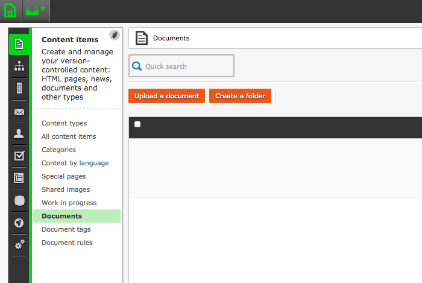This screenshot has height=283, width=422.
Task: Click the magnifier icon in Quick search
Action: [137, 66]
